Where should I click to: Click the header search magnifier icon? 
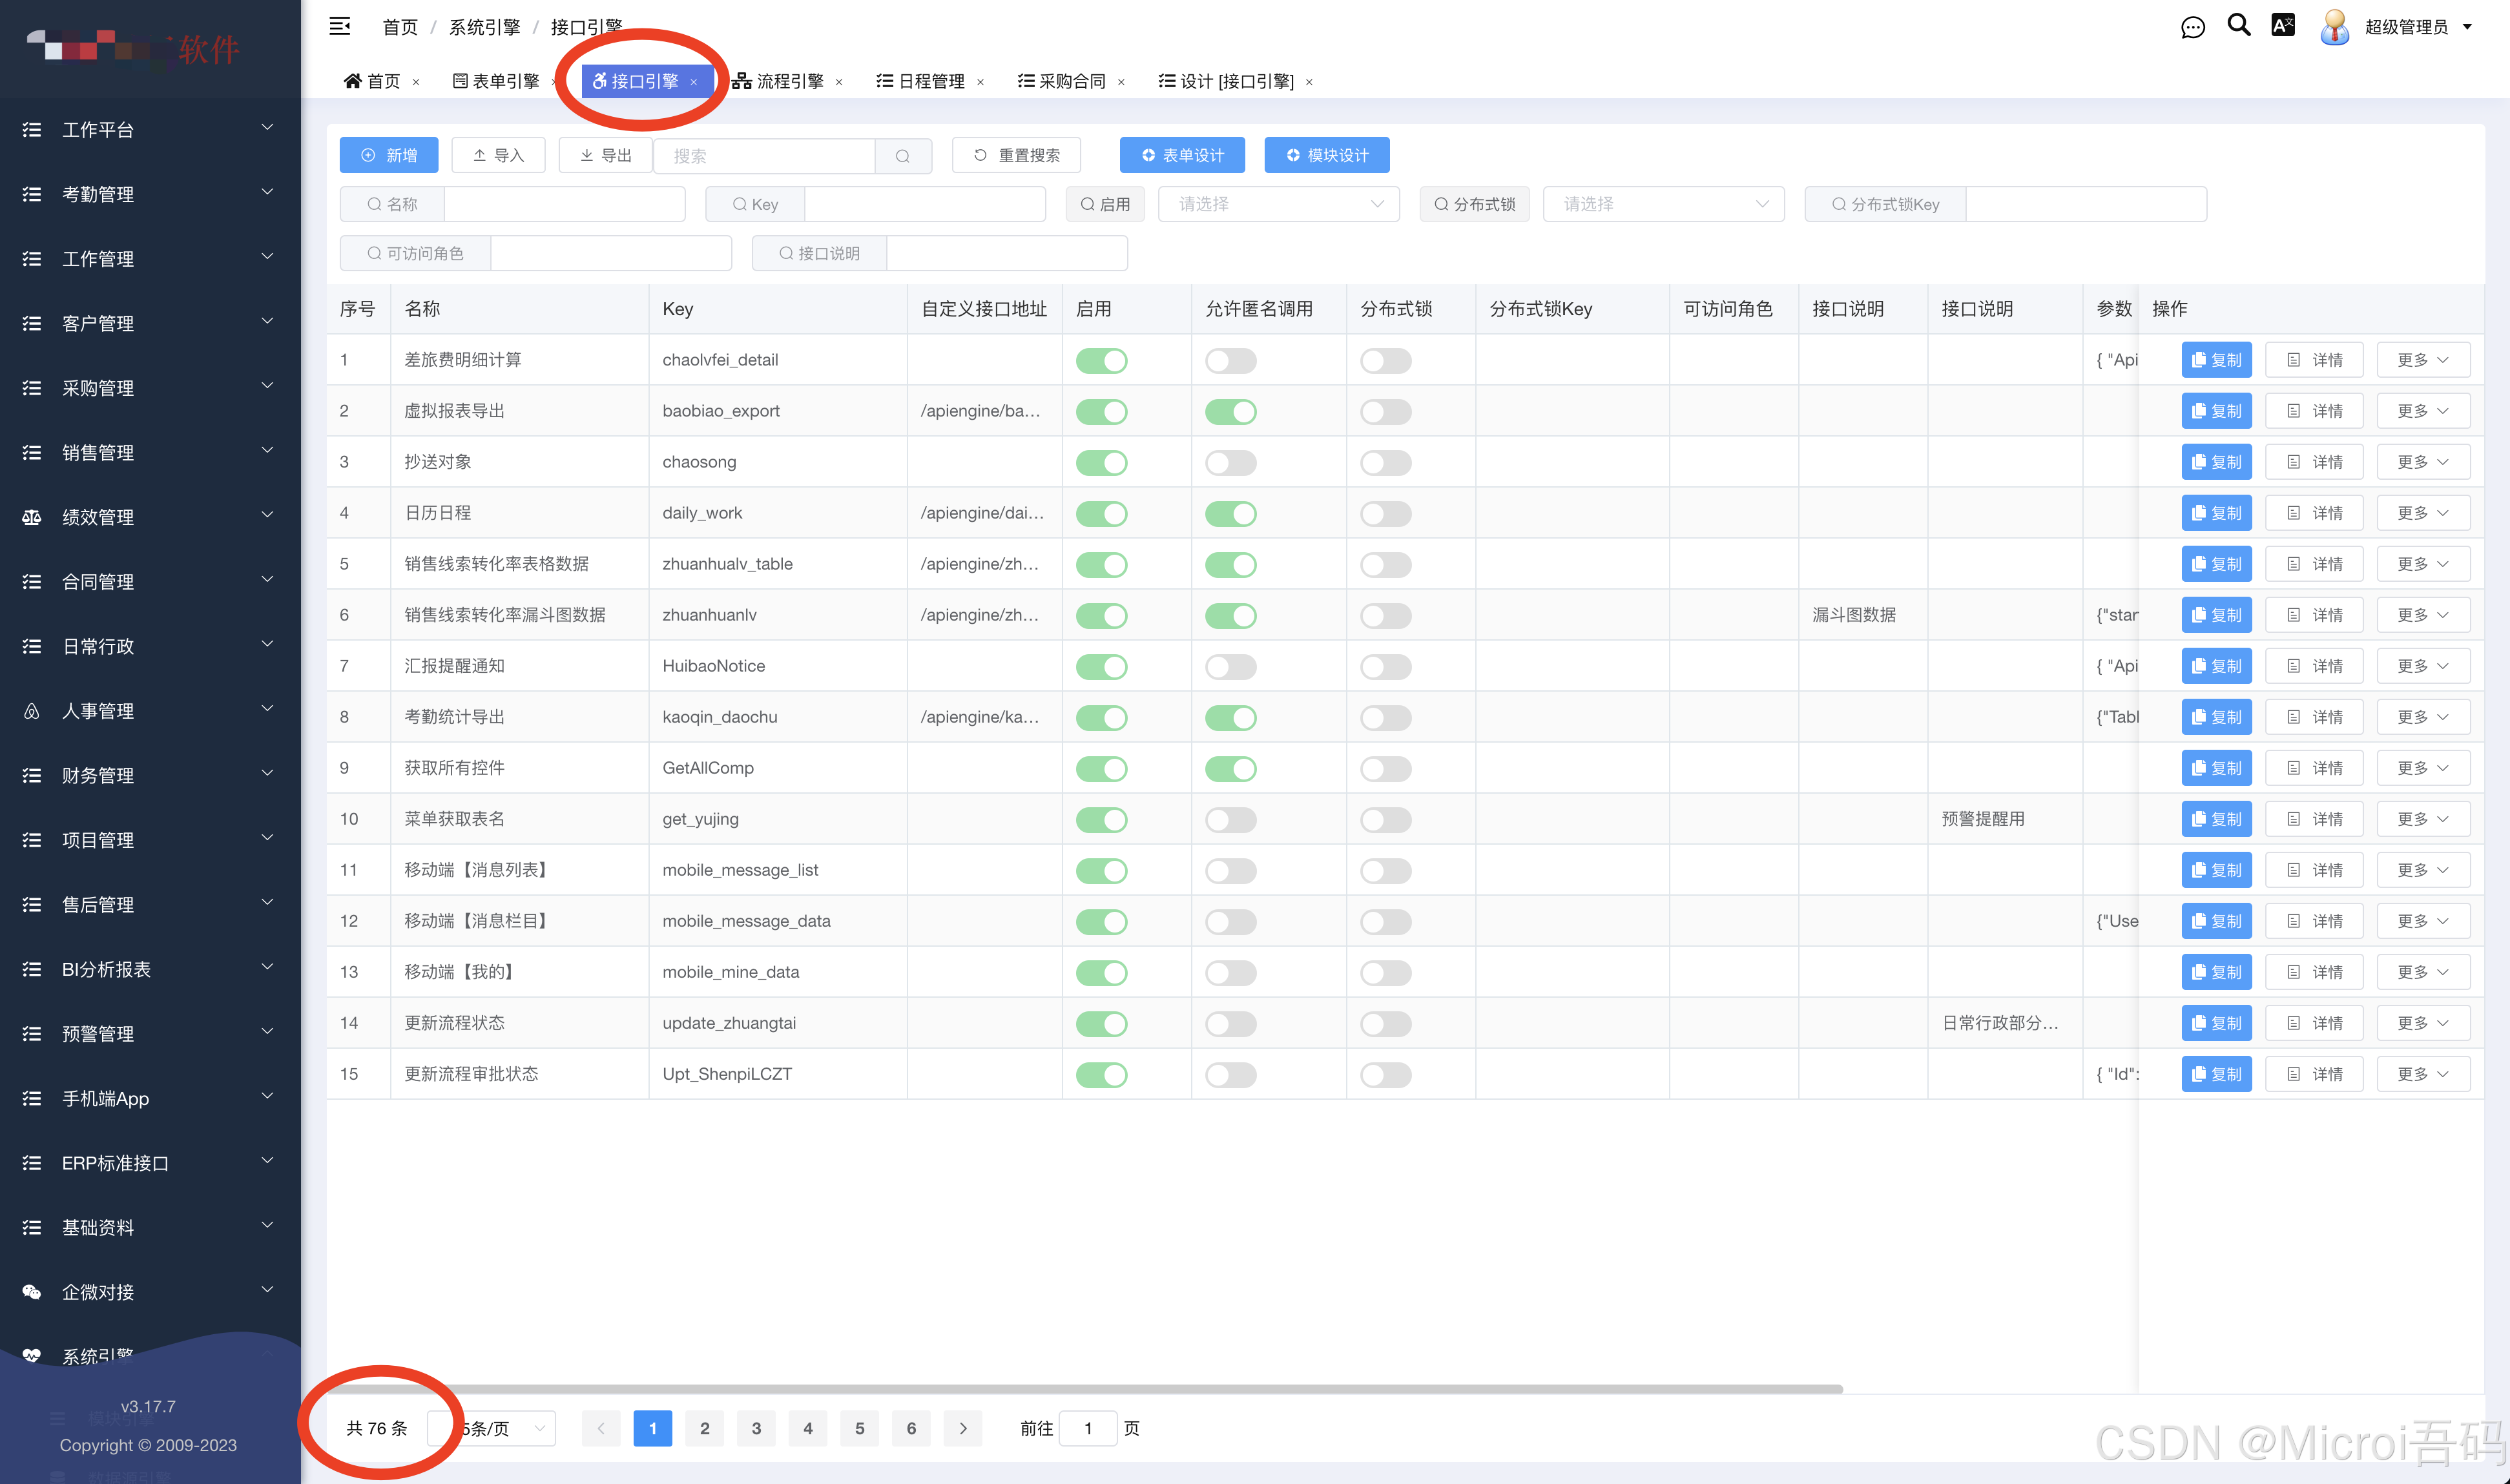point(2239,25)
